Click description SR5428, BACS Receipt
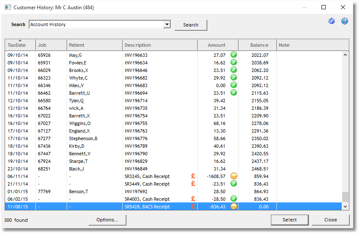 (147, 207)
